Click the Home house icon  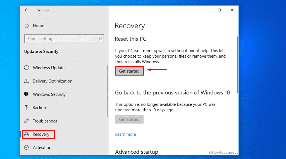27,26
